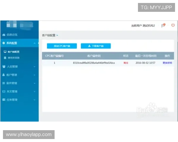Click the 客户端配置 breadcrumb
Screen dimensions: 178x142
49,35
